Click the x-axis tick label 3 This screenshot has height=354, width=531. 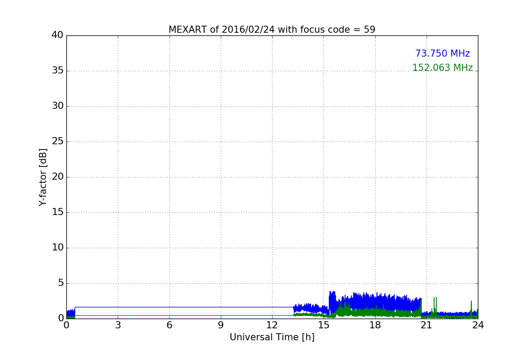118,325
